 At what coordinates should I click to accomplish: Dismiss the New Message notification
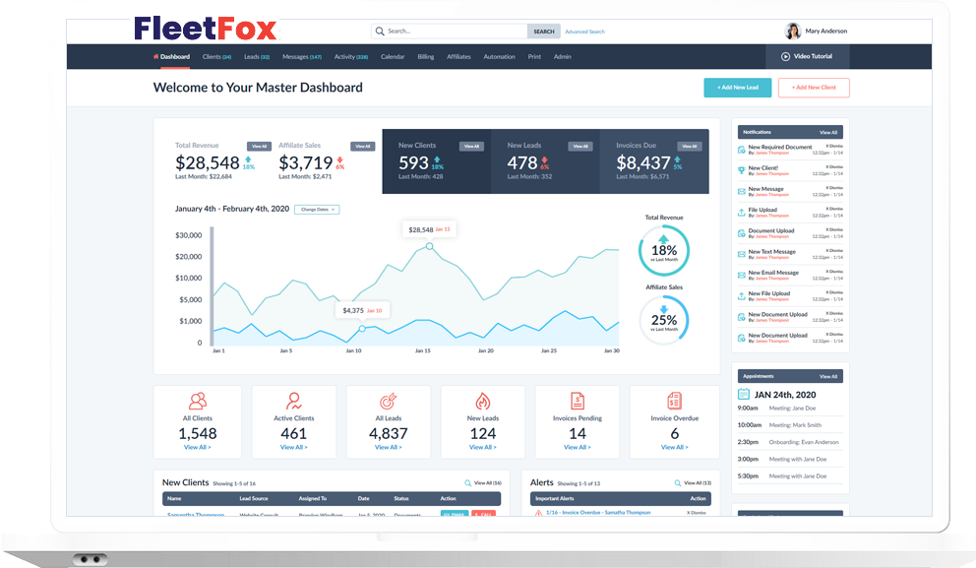tap(834, 187)
